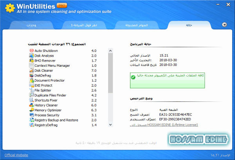Click the BHO Remover icon
235x160 pixels.
[31, 60]
